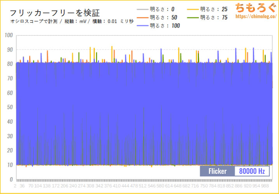279x194 pixels.
Task: Click the yellow legend line for brightness 25
Action: pyautogui.click(x=193, y=9)
